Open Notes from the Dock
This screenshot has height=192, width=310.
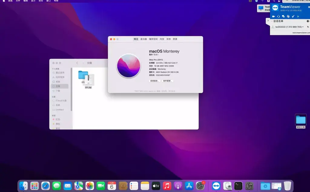coord(145,186)
